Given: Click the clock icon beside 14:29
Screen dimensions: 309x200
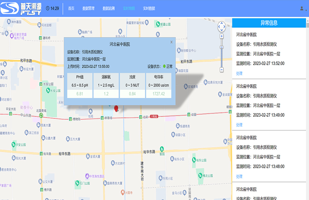Looking at the screenshot, I should (47, 8).
